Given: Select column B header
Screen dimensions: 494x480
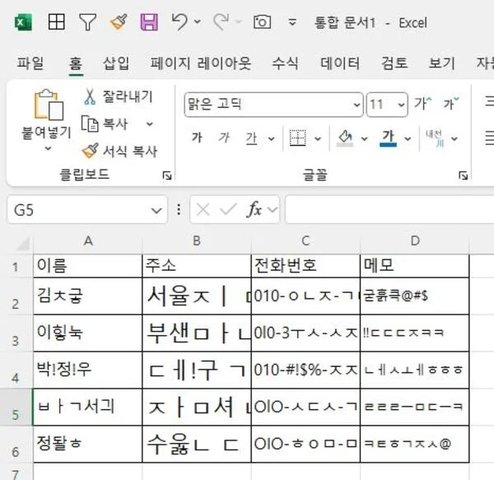Looking at the screenshot, I should tap(197, 241).
